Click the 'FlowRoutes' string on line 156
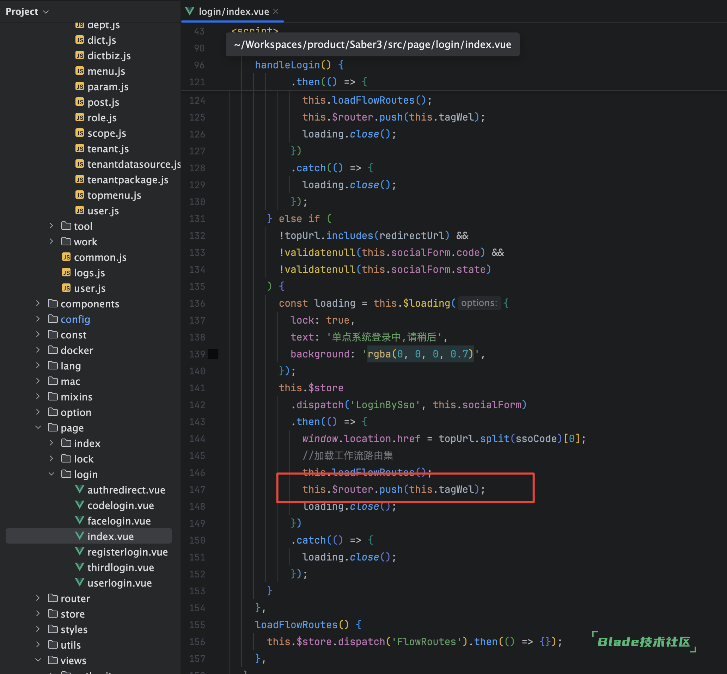The width and height of the screenshot is (727, 674). point(426,642)
